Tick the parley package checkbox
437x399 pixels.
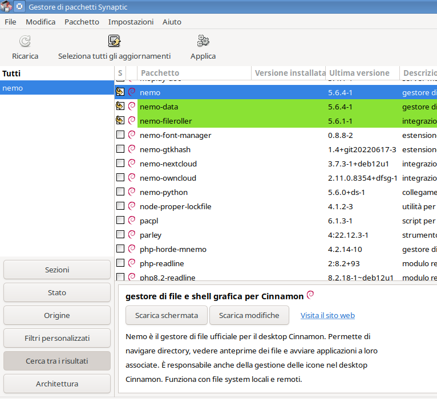point(120,234)
